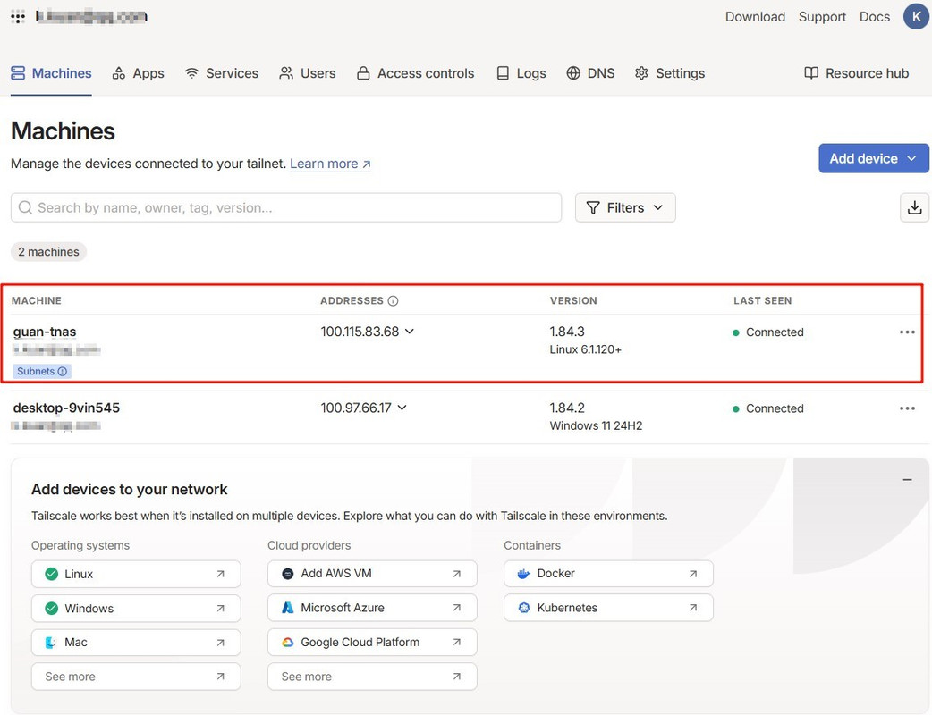Click the Docker whale icon
Screen dimensions: 932x715
(523, 574)
